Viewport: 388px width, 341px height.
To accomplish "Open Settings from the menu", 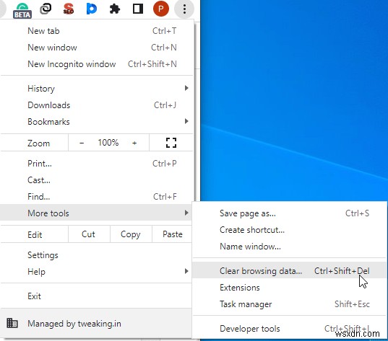I will point(97,255).
